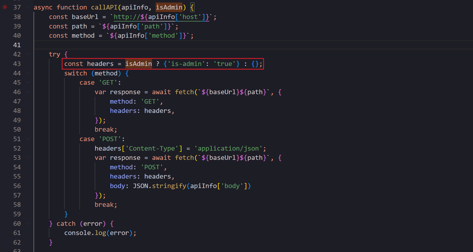Collapse the callAPI function at line 37
The height and width of the screenshot is (252, 473).
pos(29,7)
